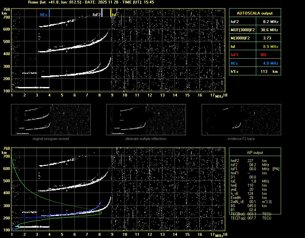Click the white foF2 marker label on top ionogram
Screen dimensions: 305x238
pos(97,15)
